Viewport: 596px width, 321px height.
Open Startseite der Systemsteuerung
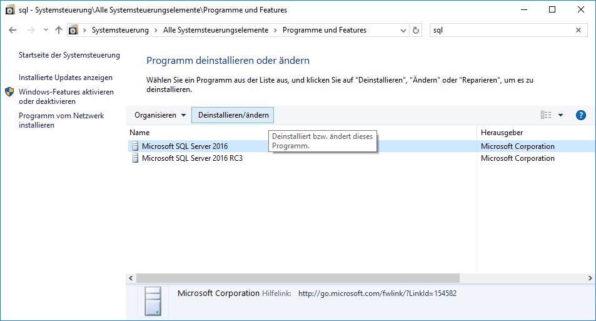(69, 55)
